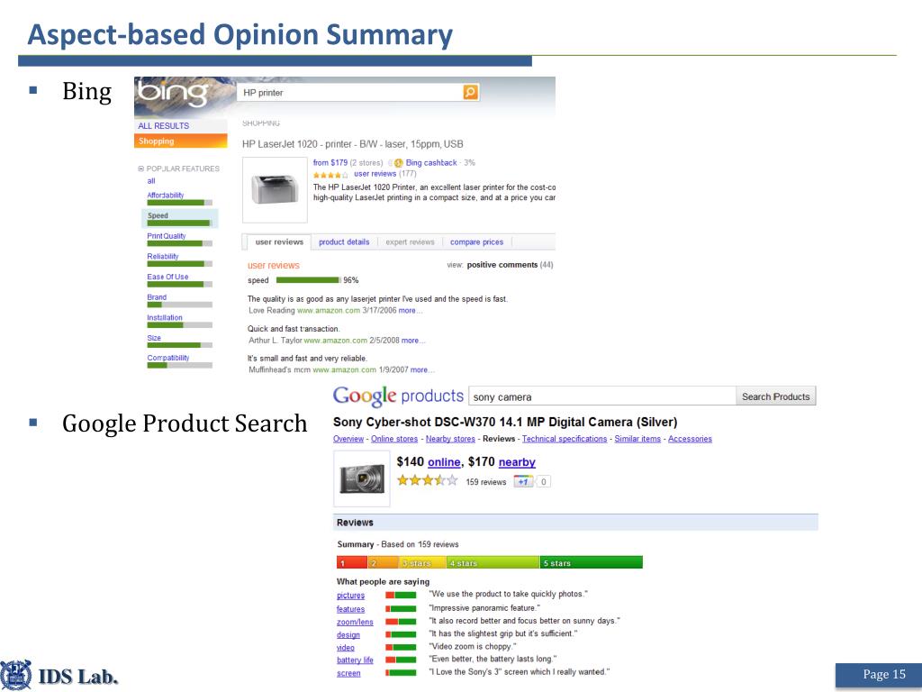Select the Affordability feature

pos(166,196)
